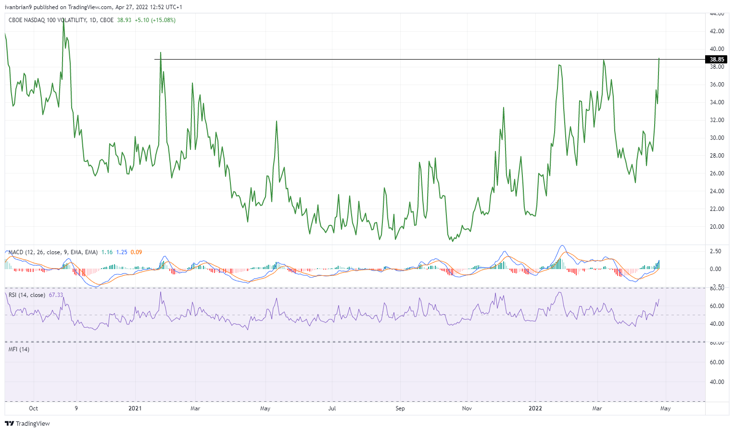The width and height of the screenshot is (734, 432).
Task: Click the Nov label on the time axis
Action: coord(467,408)
